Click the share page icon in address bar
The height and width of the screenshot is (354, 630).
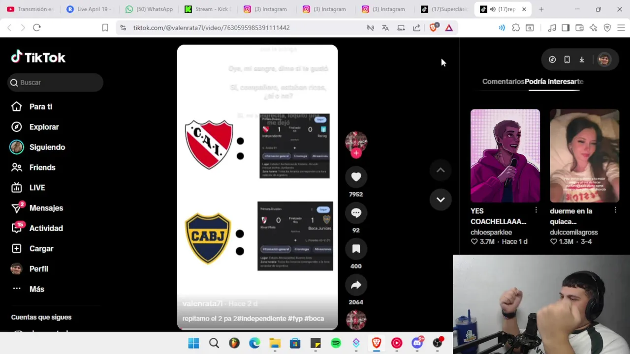417,28
